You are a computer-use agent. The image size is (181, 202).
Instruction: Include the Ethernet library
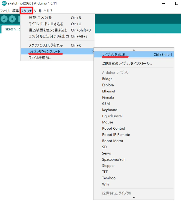tap(134, 91)
